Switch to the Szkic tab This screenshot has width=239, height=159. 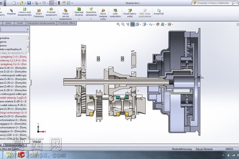click(x=8, y=23)
